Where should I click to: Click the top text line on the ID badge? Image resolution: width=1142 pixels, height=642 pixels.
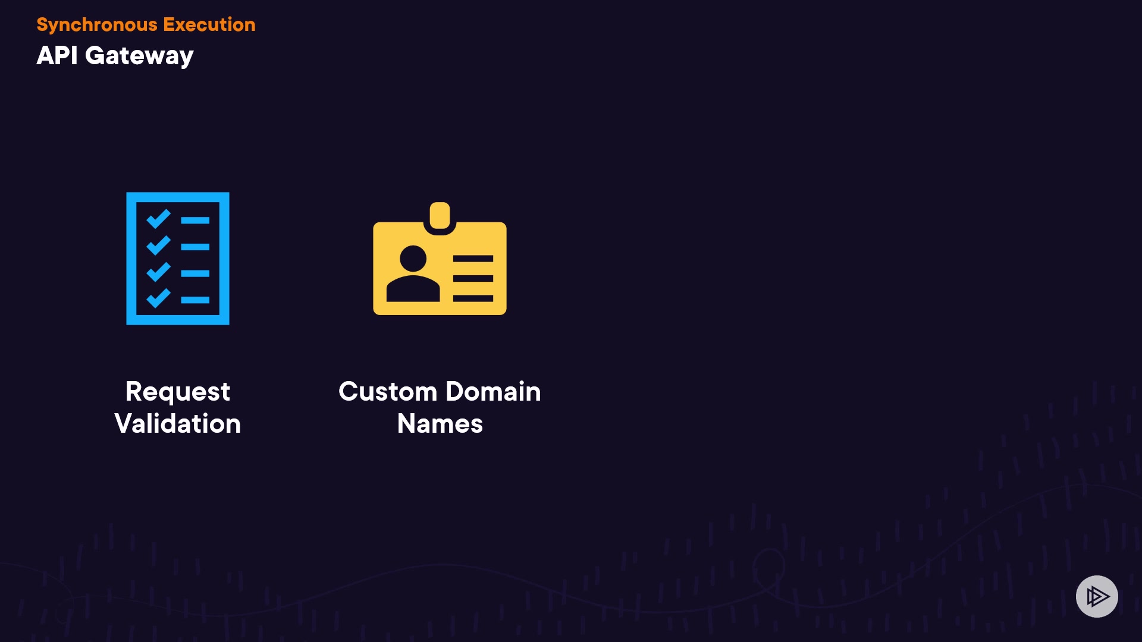click(473, 259)
